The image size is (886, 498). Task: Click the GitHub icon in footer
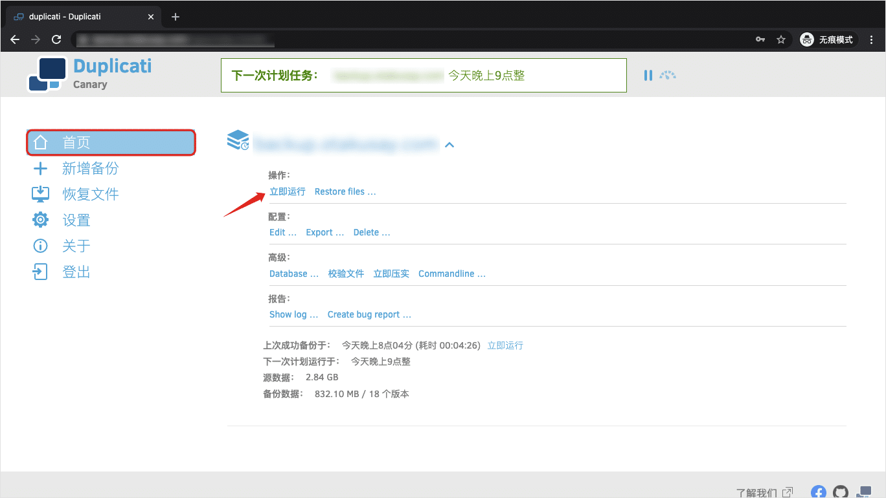(840, 493)
